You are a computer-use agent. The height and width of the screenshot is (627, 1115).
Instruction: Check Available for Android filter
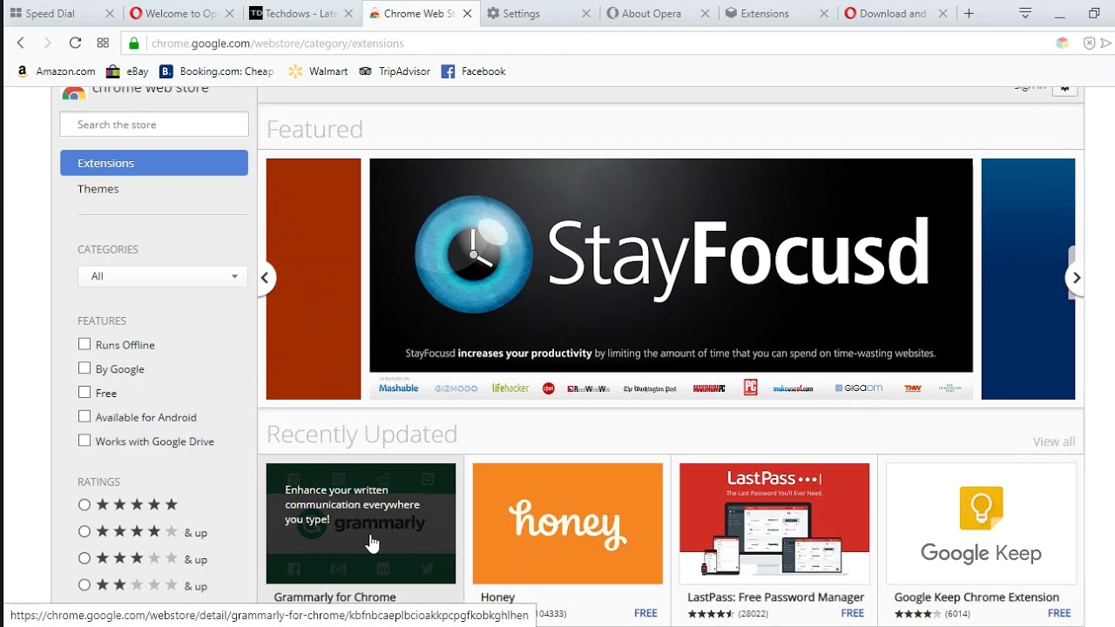tap(84, 416)
